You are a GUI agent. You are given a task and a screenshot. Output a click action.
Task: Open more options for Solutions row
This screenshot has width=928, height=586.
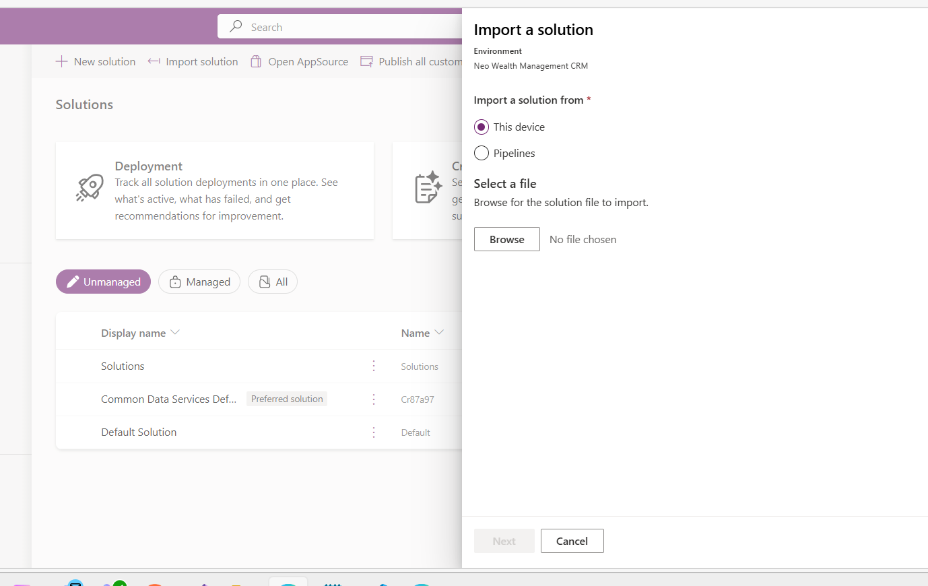coord(374,366)
